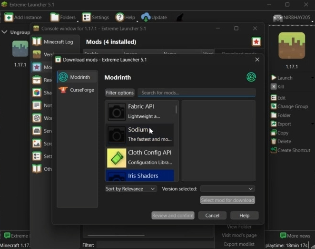Close the Download mods dialog
This screenshot has height=249, width=315.
coord(257,60)
